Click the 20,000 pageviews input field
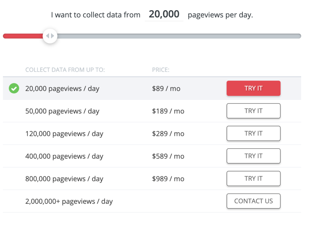Image resolution: width=310 pixels, height=230 pixels. (x=163, y=14)
